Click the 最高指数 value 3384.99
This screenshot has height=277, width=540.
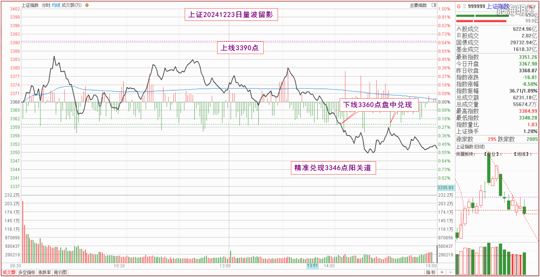(x=528, y=111)
